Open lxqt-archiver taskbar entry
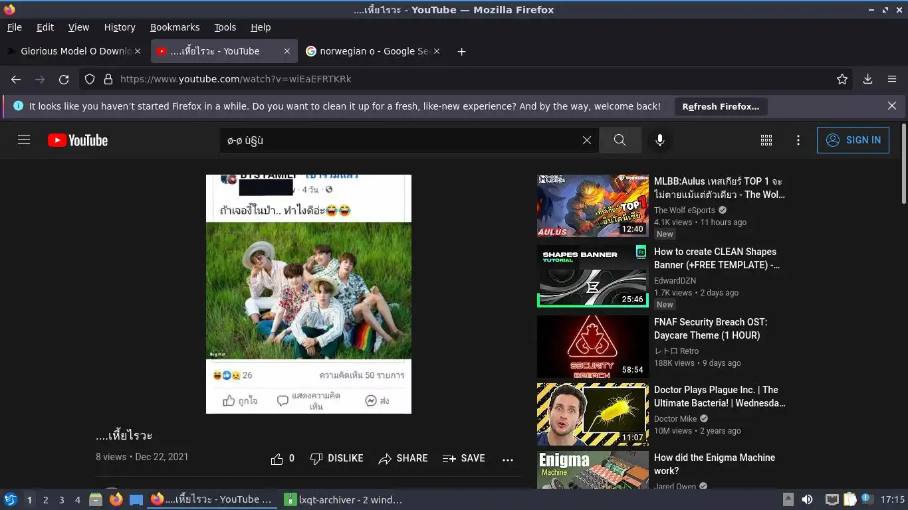The image size is (908, 510). coord(344,500)
